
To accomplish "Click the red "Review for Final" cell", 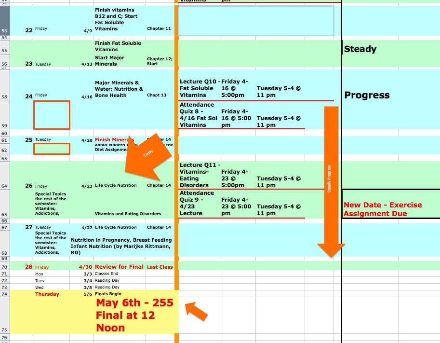I will (119, 267).
